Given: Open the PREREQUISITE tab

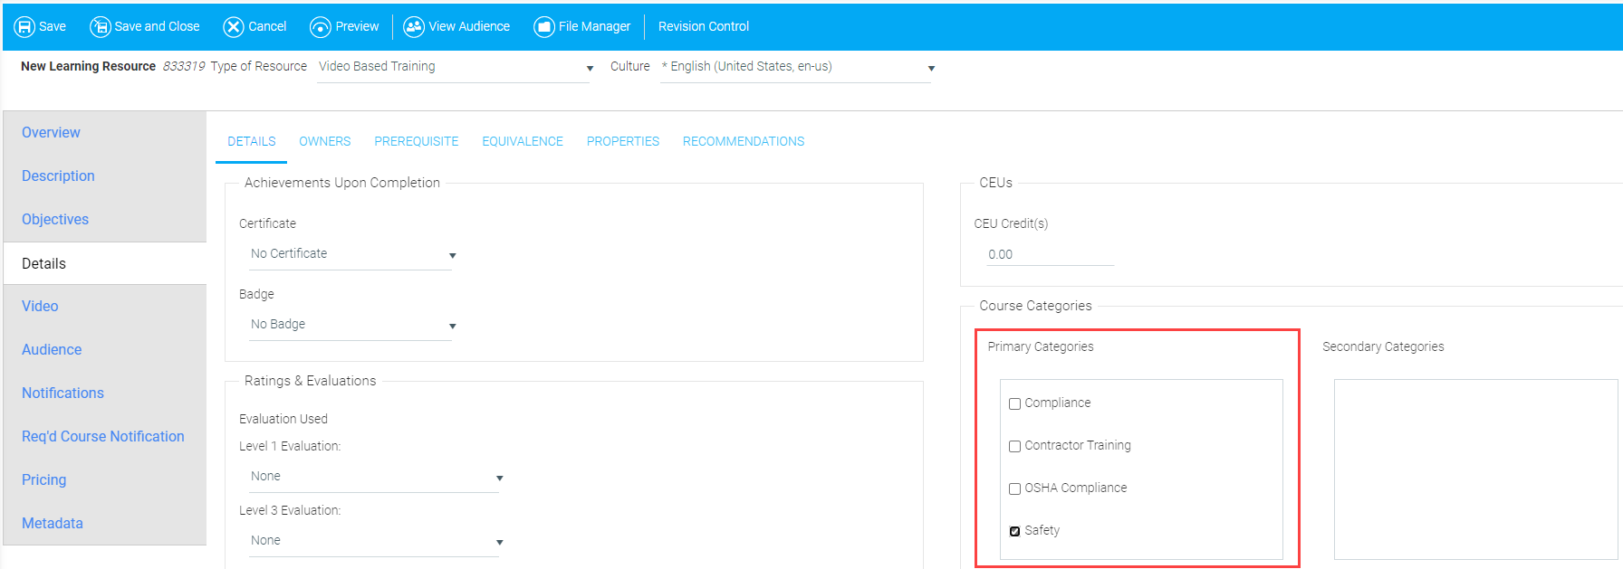Looking at the screenshot, I should 416,142.
